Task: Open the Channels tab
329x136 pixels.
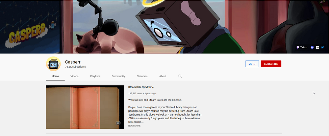Action: [x=142, y=76]
